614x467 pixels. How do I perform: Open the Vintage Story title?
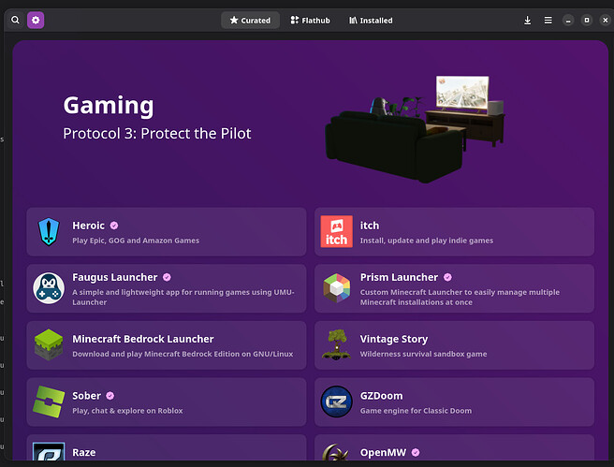tap(394, 339)
